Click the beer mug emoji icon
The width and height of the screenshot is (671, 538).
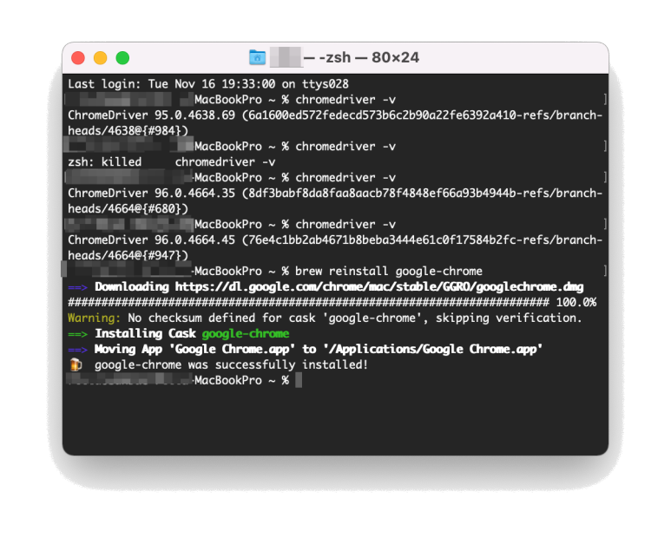pos(76,364)
